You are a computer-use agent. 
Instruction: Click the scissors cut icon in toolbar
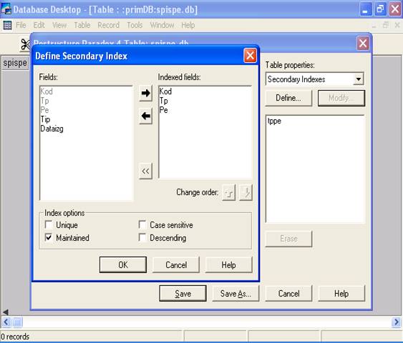[x=25, y=44]
